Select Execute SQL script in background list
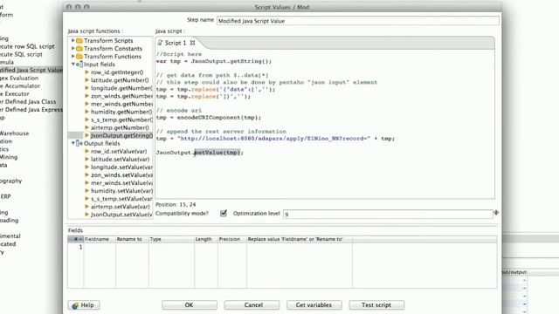 tap(21, 54)
